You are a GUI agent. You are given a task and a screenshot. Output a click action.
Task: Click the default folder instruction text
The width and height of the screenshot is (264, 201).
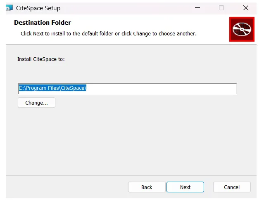[x=109, y=34]
